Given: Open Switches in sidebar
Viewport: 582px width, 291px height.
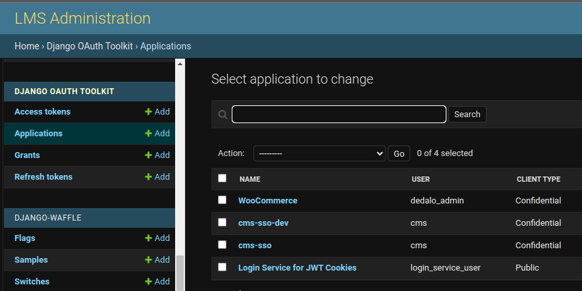Looking at the screenshot, I should click(x=32, y=281).
